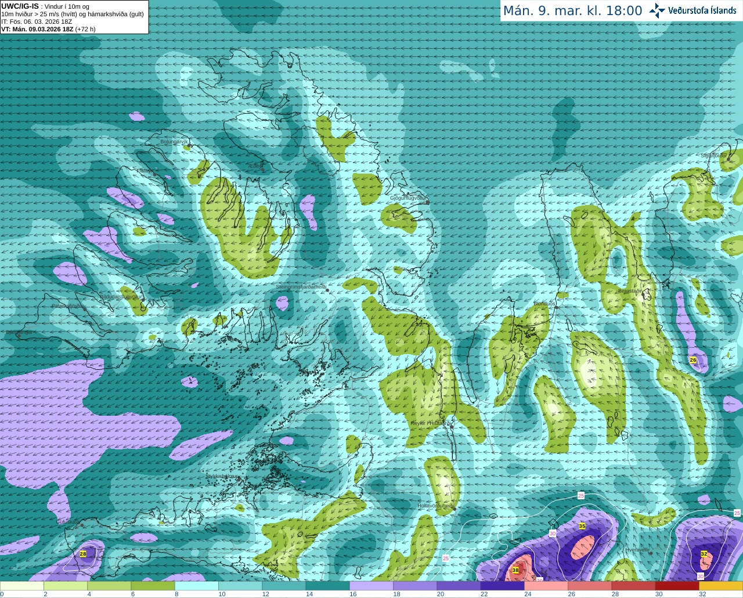Screen dimensions: 743x598
Task: Click the legend swatch between 2 and 4
Action: (66, 586)
